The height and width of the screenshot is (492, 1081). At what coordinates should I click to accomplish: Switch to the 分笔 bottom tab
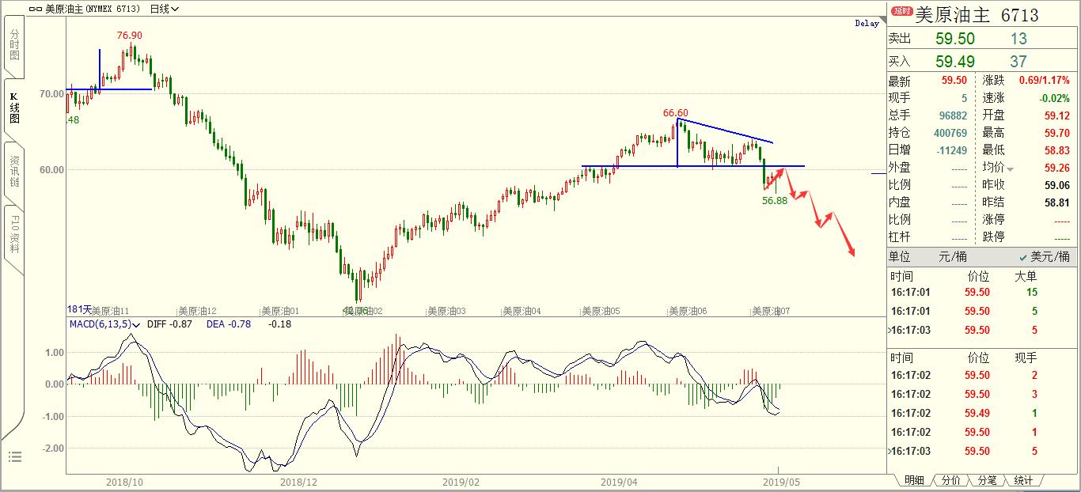click(987, 480)
